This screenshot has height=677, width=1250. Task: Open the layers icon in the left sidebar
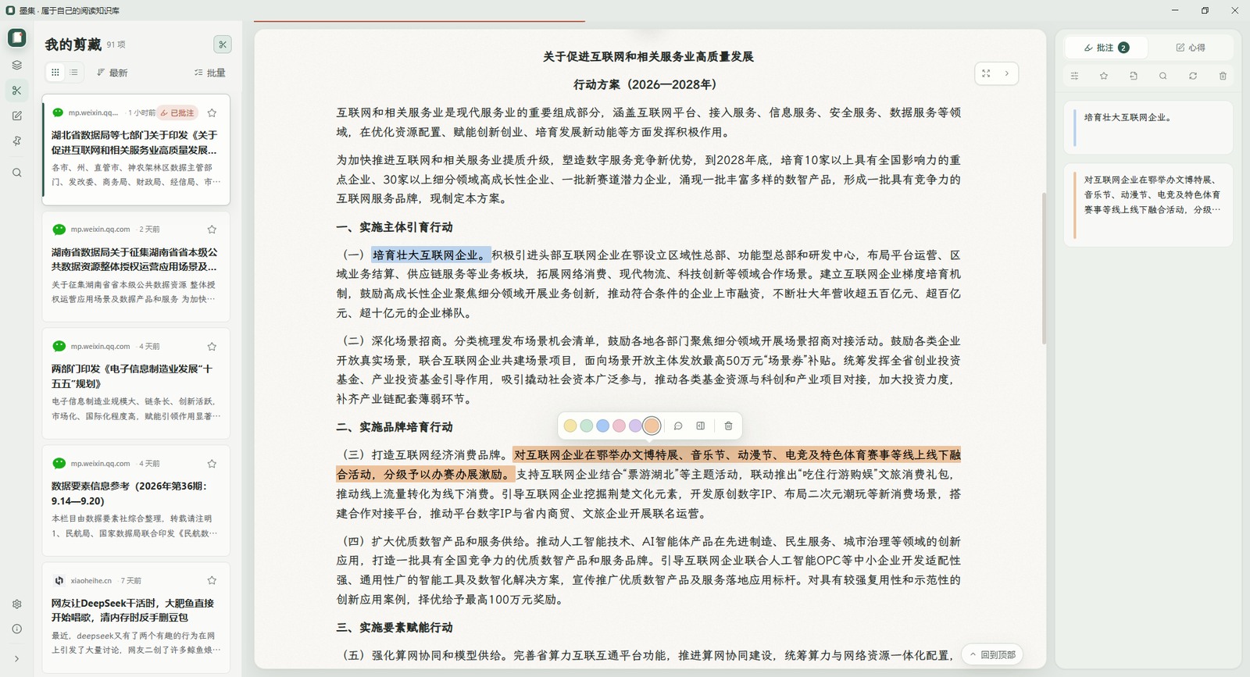point(16,66)
